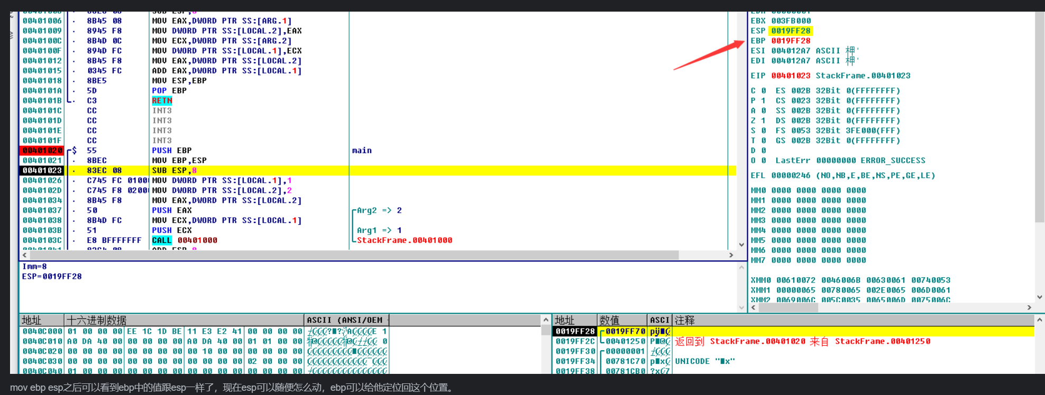Click the right arrow of disassembly horizontal scrollbar

point(731,255)
